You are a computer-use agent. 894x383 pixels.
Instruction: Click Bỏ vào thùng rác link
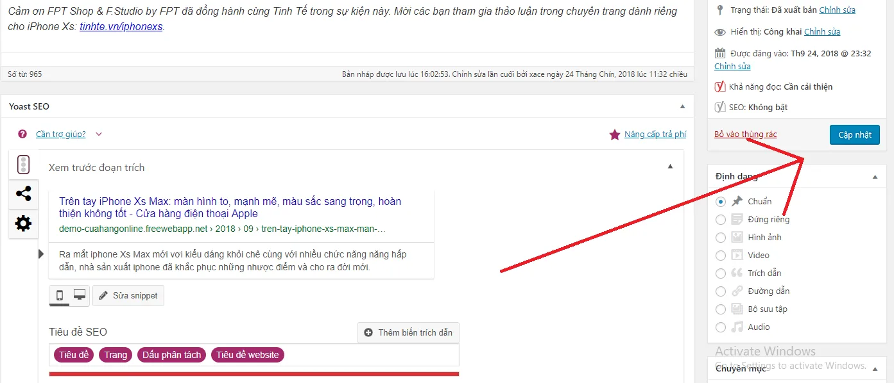745,134
